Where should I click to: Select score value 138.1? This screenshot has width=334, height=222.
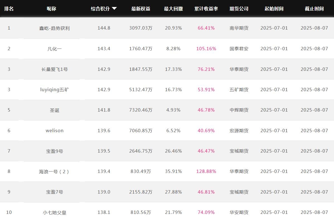click(104, 212)
